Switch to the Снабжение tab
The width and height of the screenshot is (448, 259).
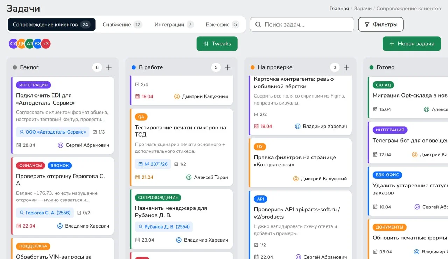pyautogui.click(x=122, y=24)
